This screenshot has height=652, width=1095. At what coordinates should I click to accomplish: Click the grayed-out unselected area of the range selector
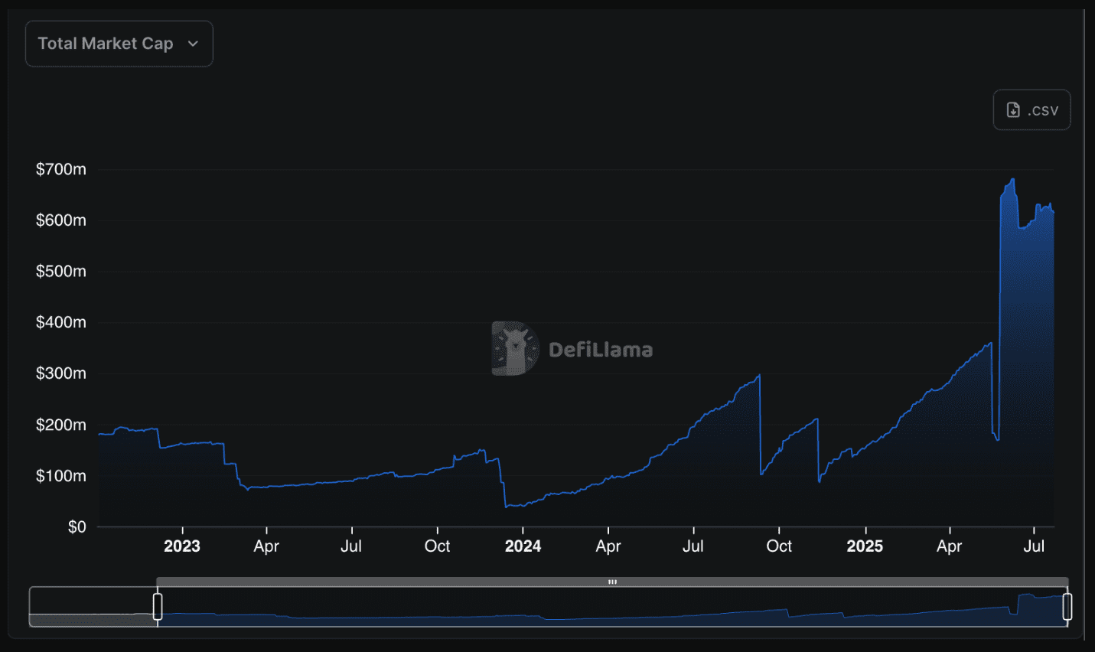(x=92, y=607)
